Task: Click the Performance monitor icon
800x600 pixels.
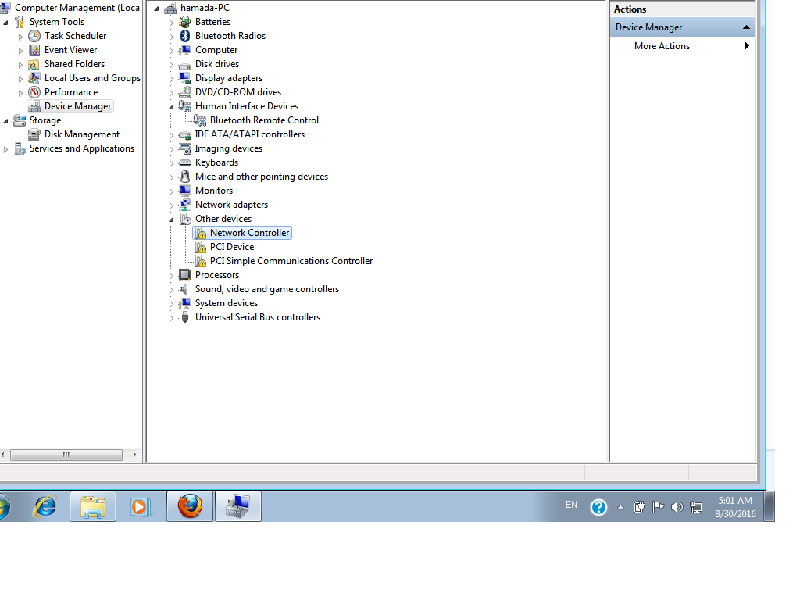Action: [34, 92]
